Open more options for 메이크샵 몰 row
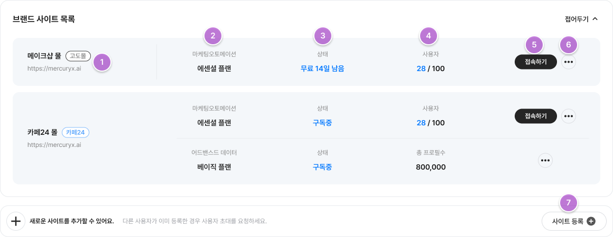 tap(569, 62)
